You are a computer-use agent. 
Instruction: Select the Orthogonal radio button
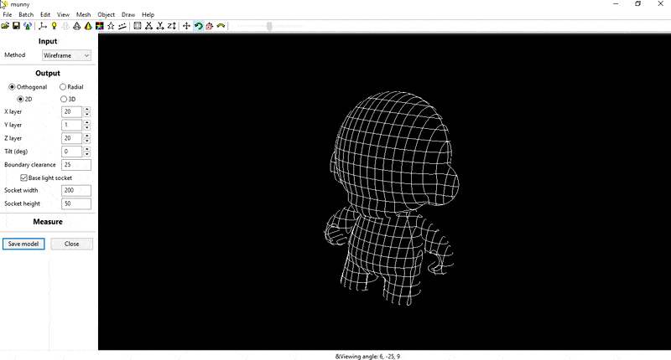(12, 87)
